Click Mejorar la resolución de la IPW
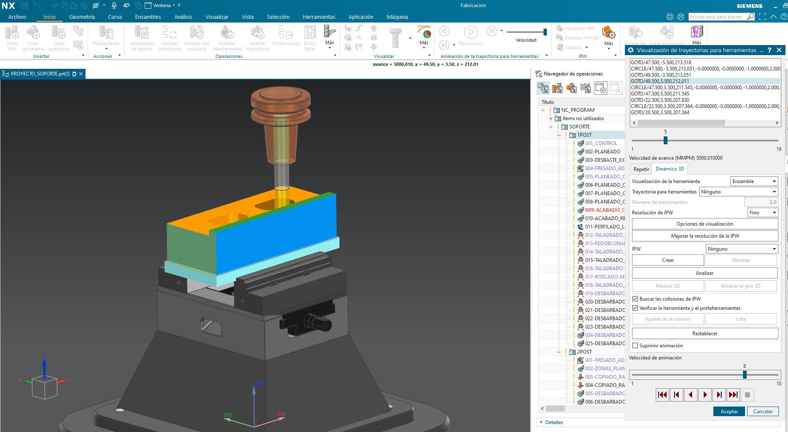The image size is (788, 432). pyautogui.click(x=705, y=236)
